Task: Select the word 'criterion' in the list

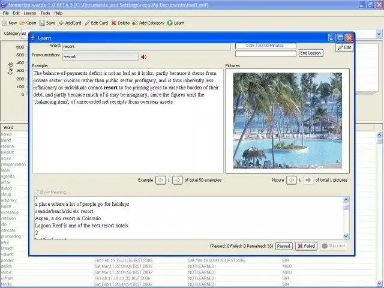Action: tap(8, 218)
